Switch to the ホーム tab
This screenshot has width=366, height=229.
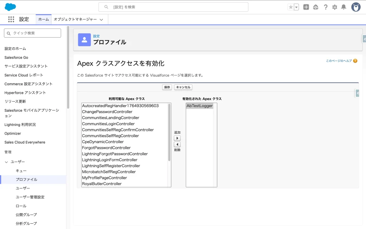tap(44, 20)
